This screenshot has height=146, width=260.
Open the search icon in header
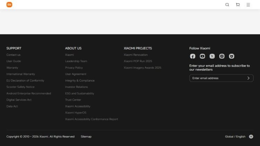coord(227,4)
